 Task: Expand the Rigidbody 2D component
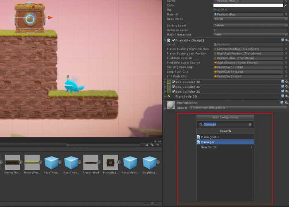coord(166,96)
